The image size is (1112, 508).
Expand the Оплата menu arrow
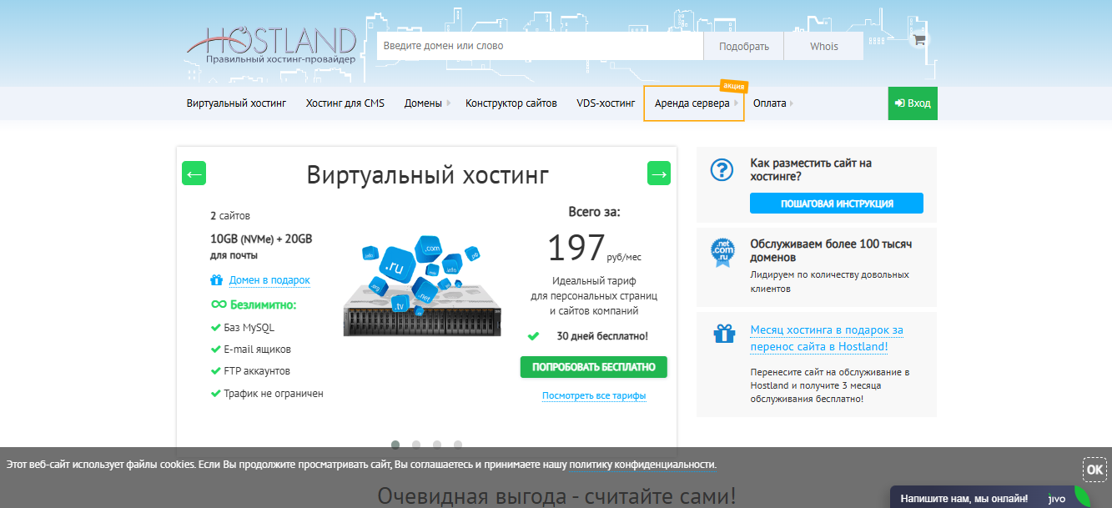[x=792, y=103]
